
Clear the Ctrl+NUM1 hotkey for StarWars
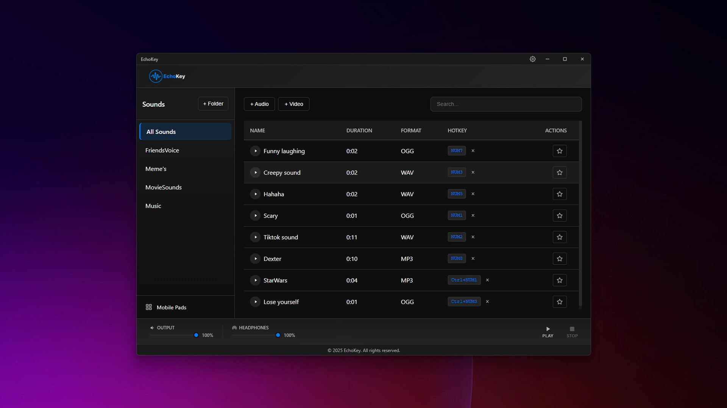tap(487, 280)
